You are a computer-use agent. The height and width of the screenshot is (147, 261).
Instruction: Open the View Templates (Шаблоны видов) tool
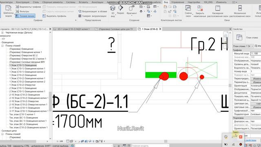[8, 11]
